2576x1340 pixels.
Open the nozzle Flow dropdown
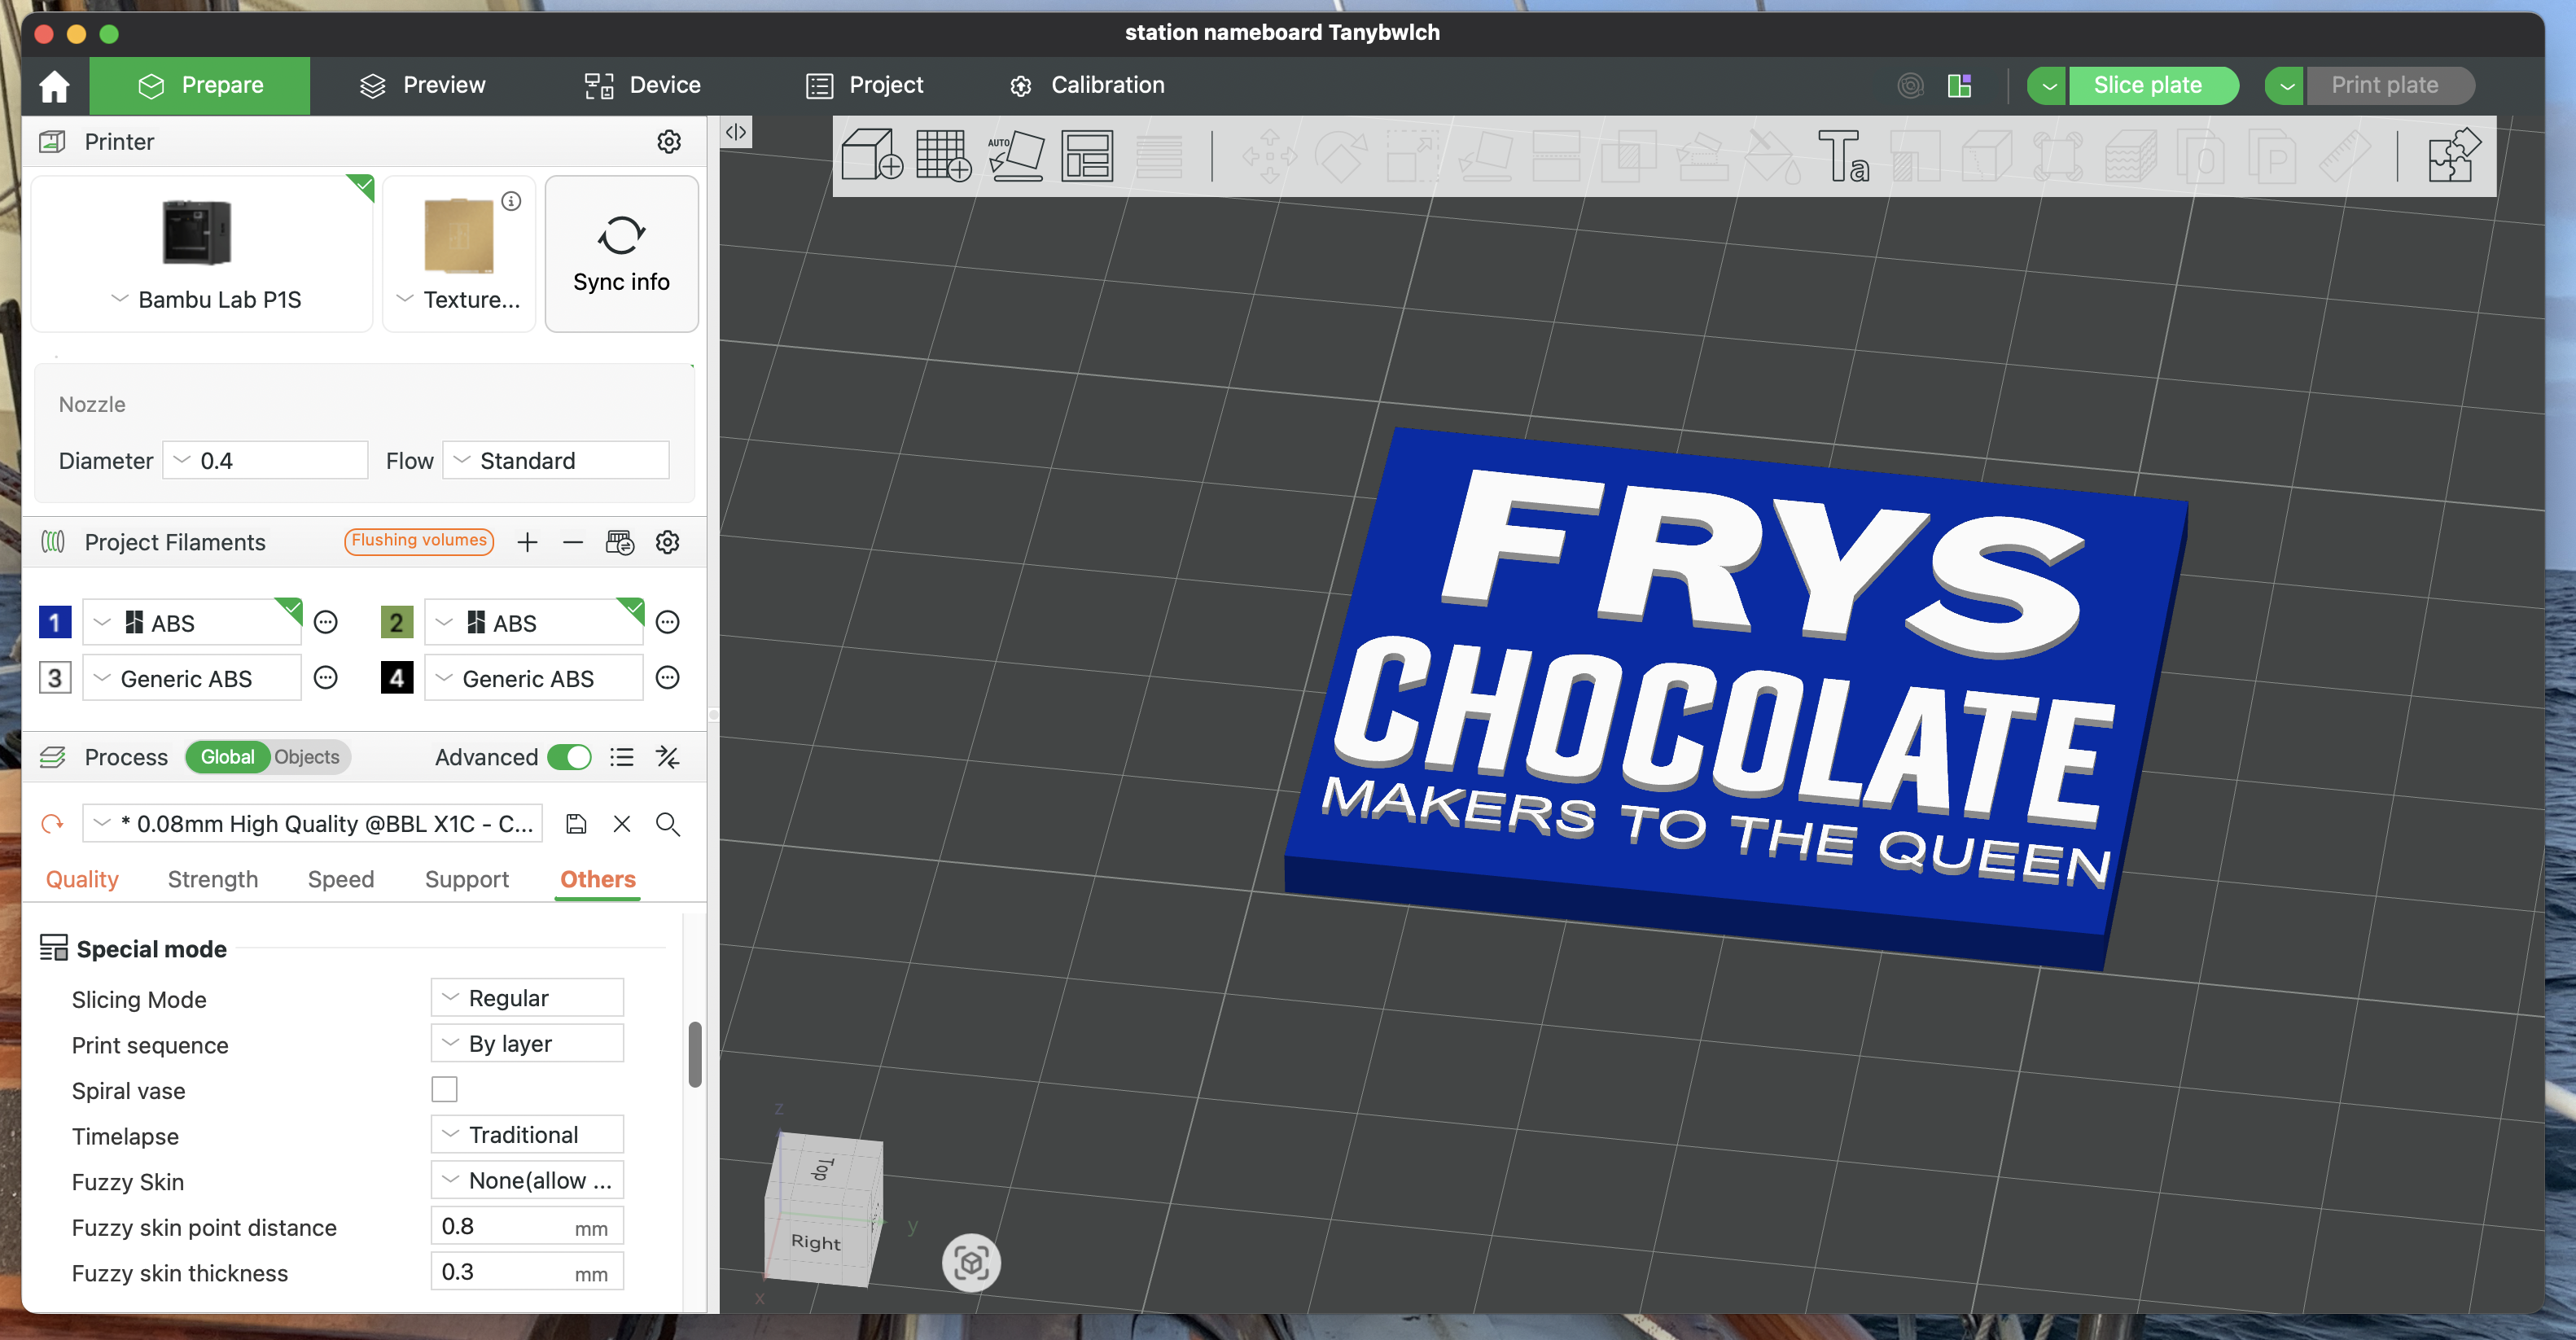556,460
